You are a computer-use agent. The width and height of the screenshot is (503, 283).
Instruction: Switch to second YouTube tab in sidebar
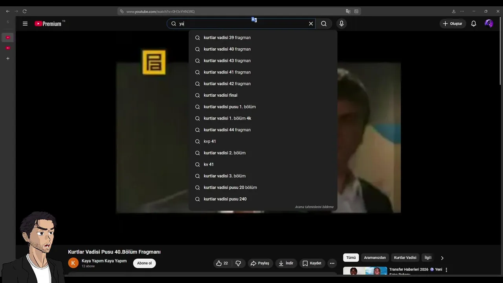tap(7, 48)
